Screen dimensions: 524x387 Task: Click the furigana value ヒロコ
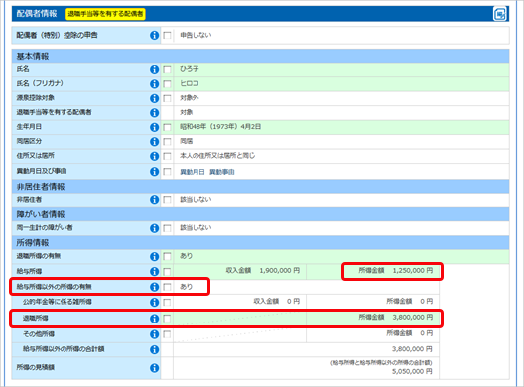[x=190, y=83]
